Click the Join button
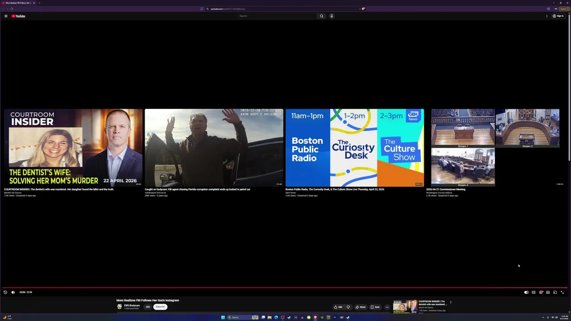 coord(148,307)
